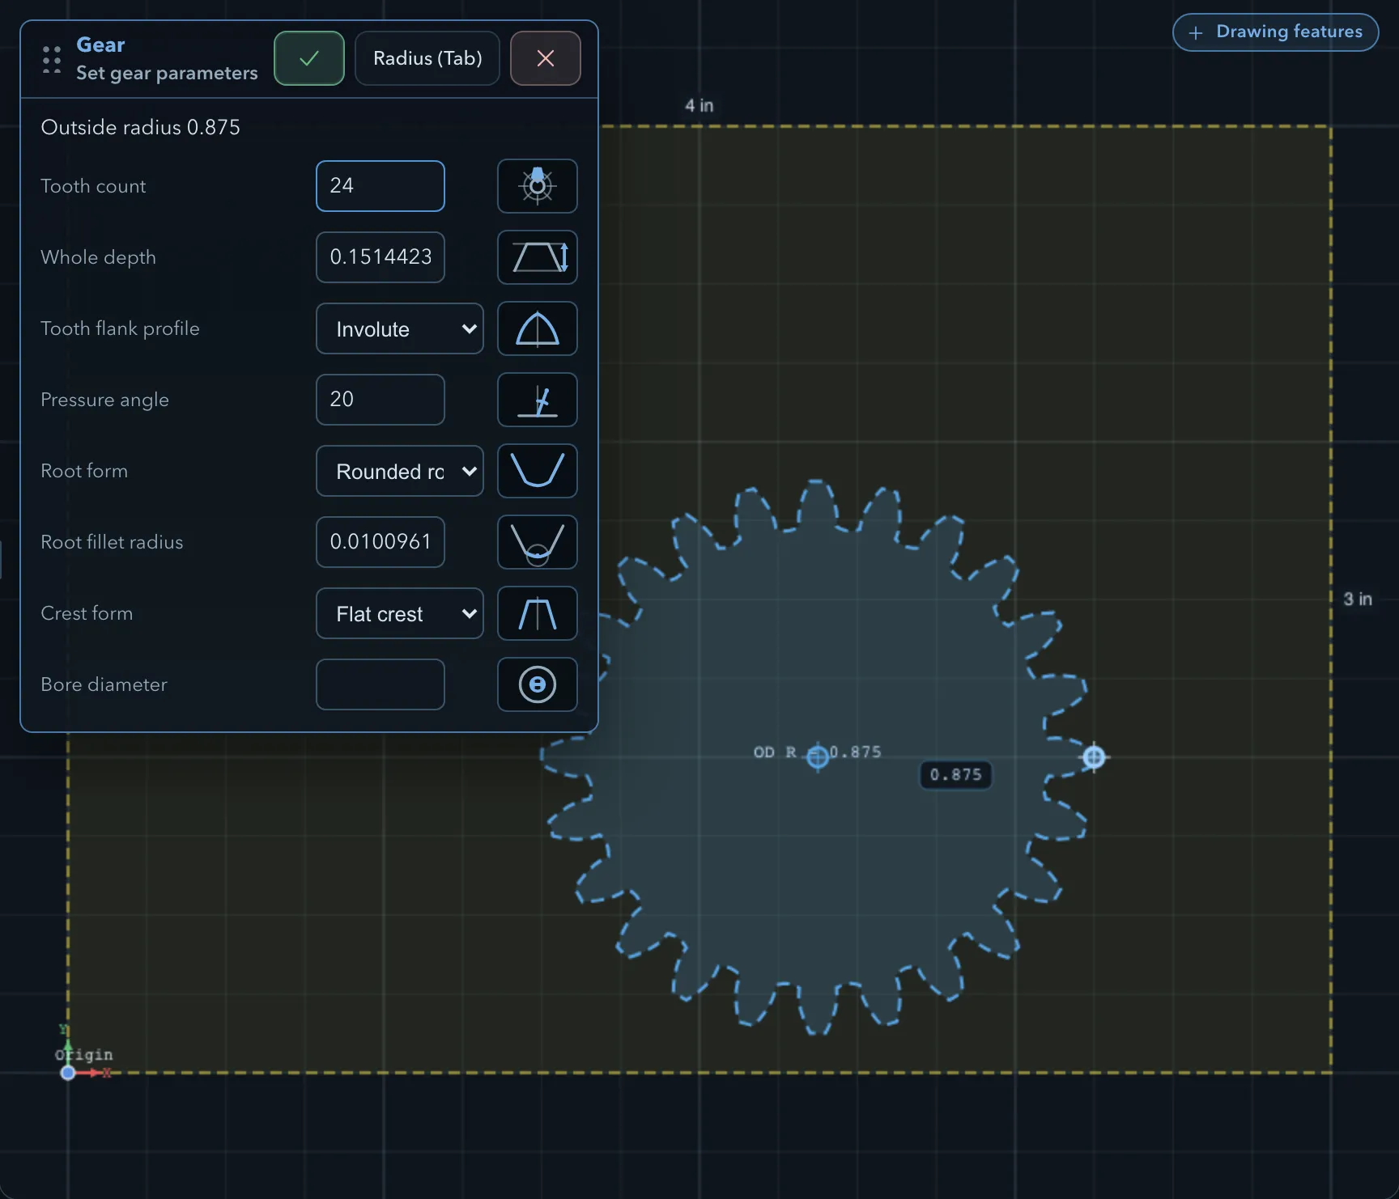Click the Origin point marker
Screen dimensions: 1399x1199
click(68, 1073)
